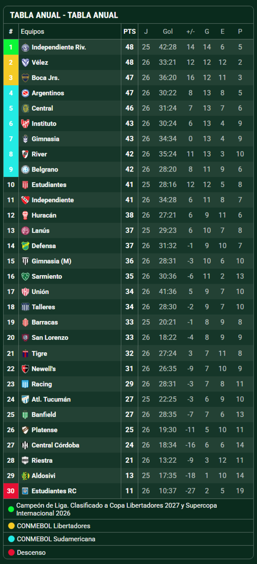Screen dimensions: 257x564
Task: Open the Estudiantes team name link
Action: pyautogui.click(x=49, y=185)
